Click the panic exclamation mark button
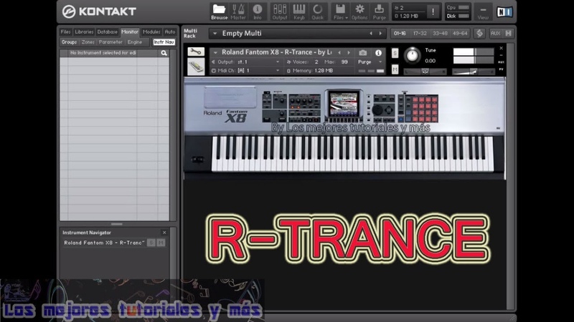 (x=433, y=11)
